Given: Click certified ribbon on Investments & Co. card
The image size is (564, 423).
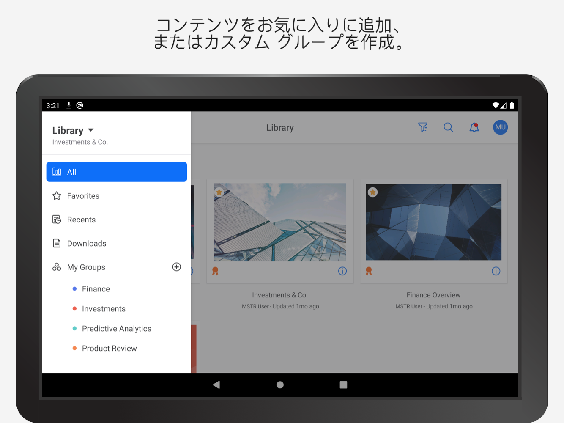Looking at the screenshot, I should tap(215, 271).
